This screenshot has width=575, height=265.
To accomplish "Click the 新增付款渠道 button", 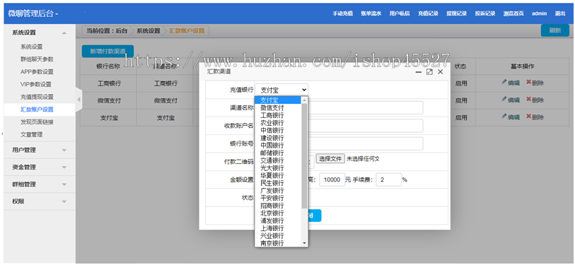I will [x=108, y=52].
